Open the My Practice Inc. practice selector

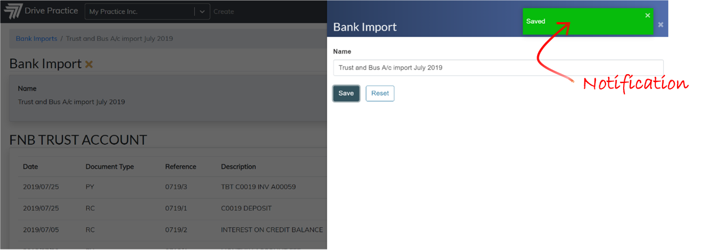tap(147, 12)
